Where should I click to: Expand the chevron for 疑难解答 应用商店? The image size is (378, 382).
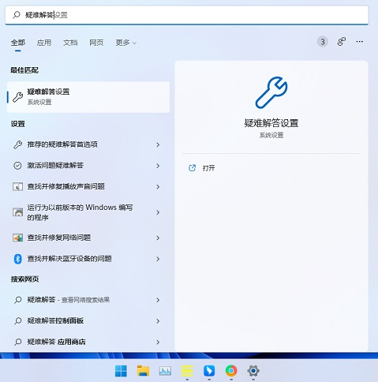click(x=158, y=342)
